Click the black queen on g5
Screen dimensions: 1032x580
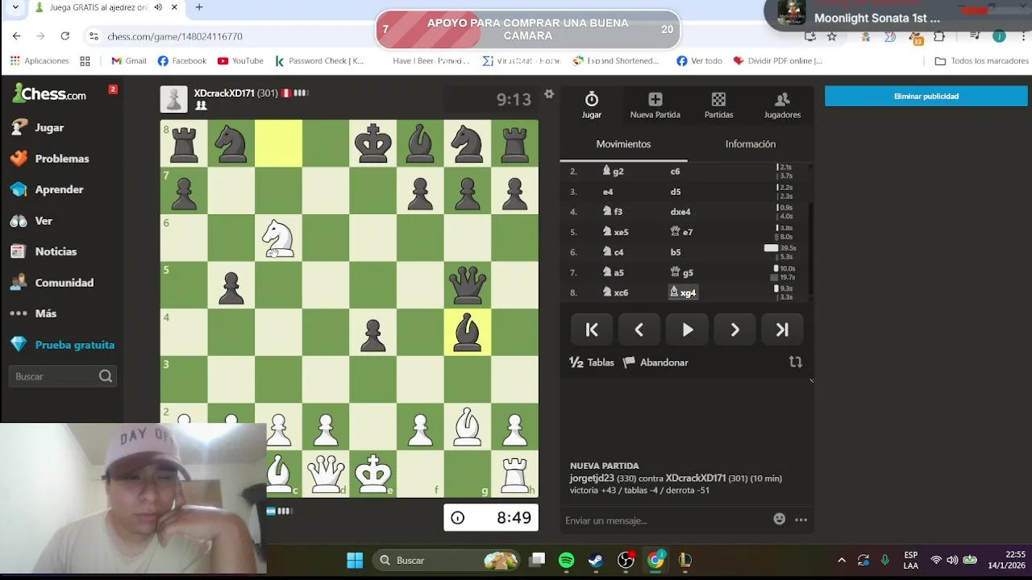pyautogui.click(x=468, y=285)
